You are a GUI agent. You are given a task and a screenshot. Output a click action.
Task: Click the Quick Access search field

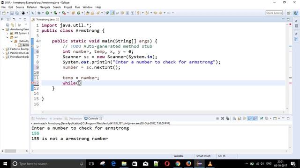click(x=274, y=13)
